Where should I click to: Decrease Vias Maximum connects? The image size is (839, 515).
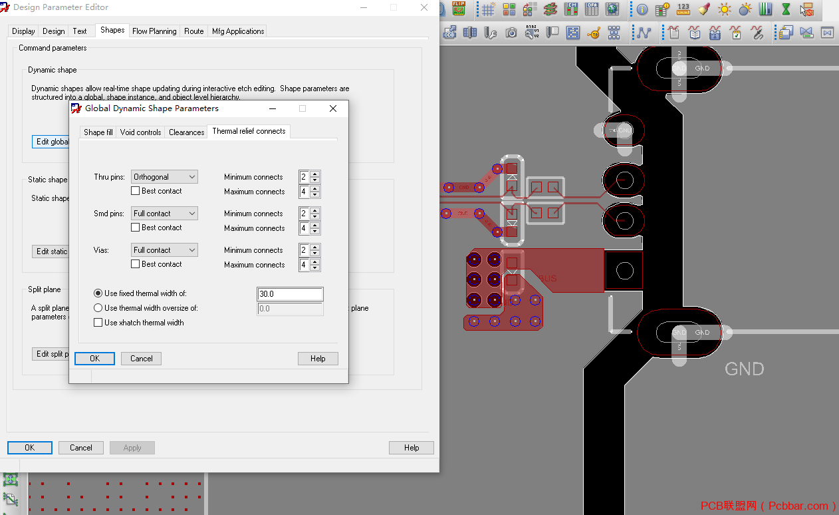click(x=315, y=268)
